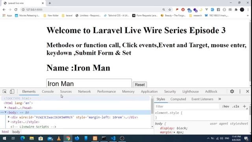Switch to the Performance tab
Screen dimensions: 252x142
106,92
